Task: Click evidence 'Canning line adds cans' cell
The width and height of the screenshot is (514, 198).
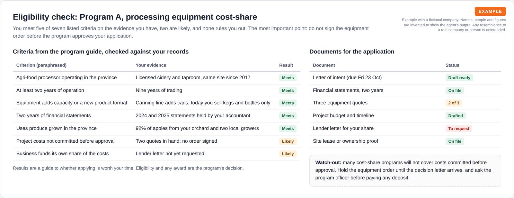Action: (203, 103)
